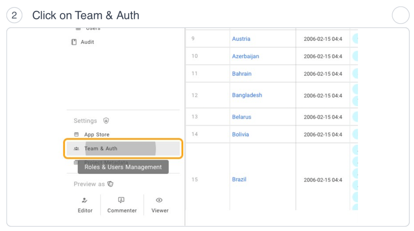Open the Audit sidebar entry
This screenshot has height=231, width=414.
[x=83, y=42]
